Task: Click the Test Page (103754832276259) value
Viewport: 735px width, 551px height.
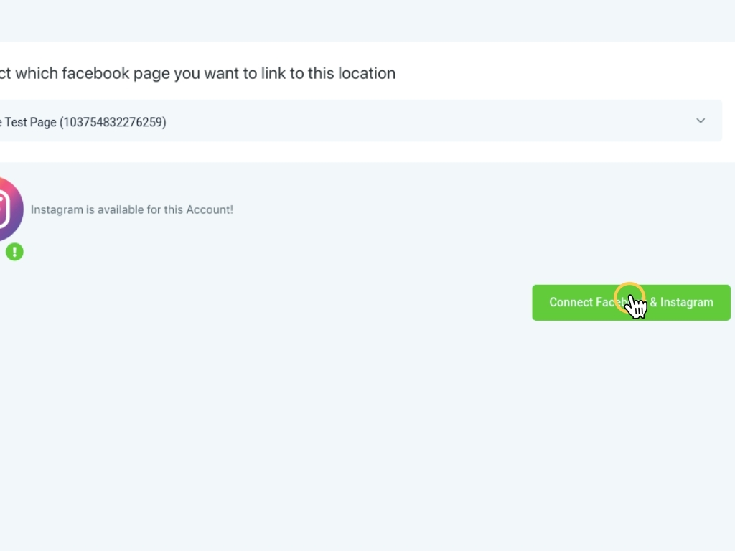Action: [x=83, y=122]
